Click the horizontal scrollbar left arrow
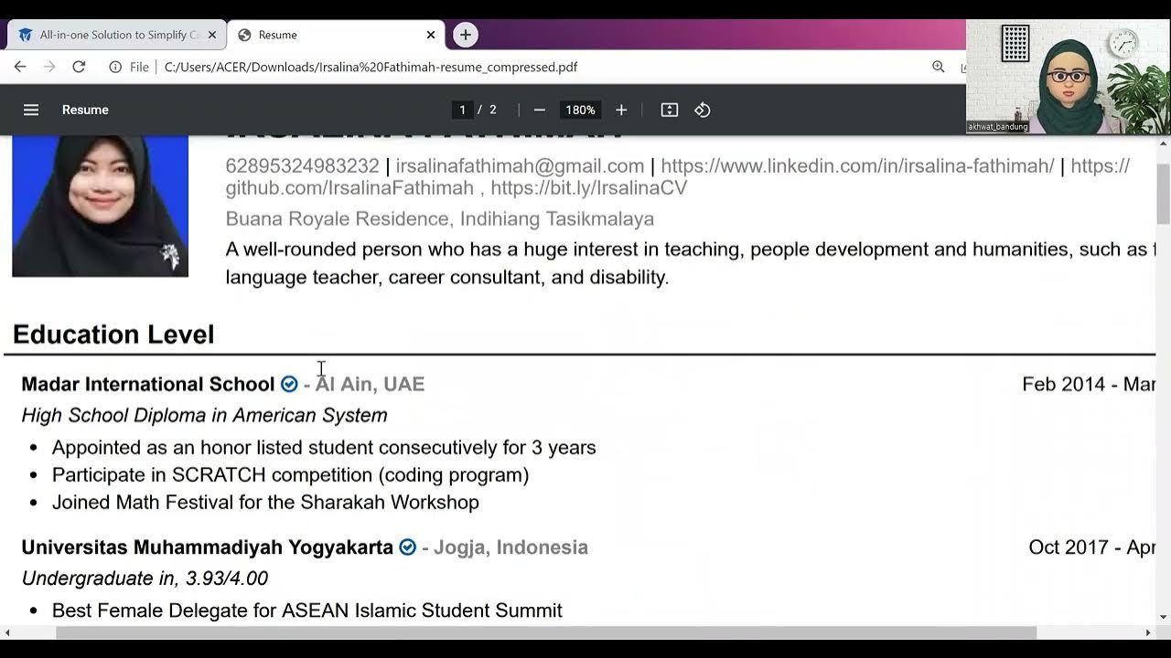The image size is (1171, 658). (x=7, y=632)
